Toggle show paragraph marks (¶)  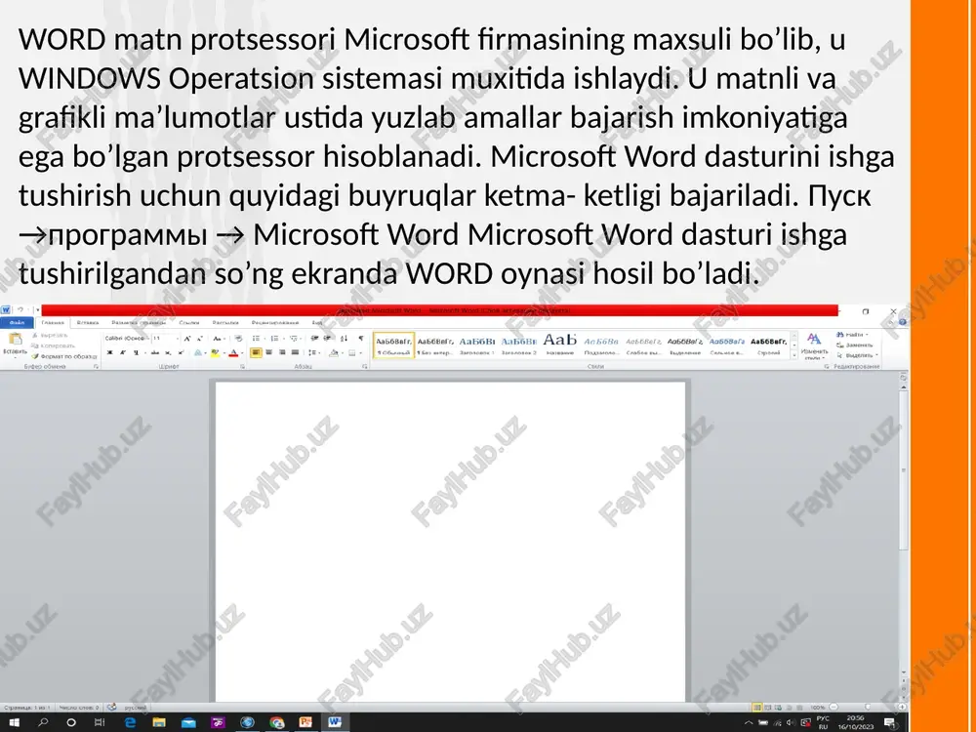point(361,339)
